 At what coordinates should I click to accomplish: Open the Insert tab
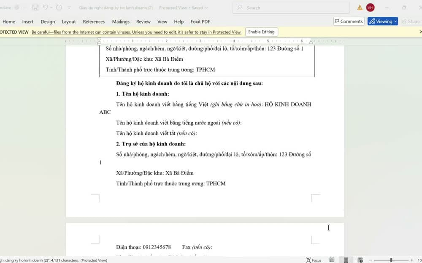click(28, 21)
